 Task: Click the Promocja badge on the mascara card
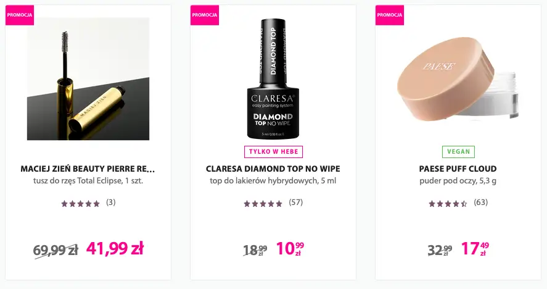[20, 15]
